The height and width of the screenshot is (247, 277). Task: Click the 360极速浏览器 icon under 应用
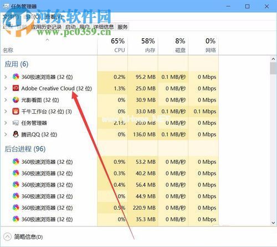point(16,77)
